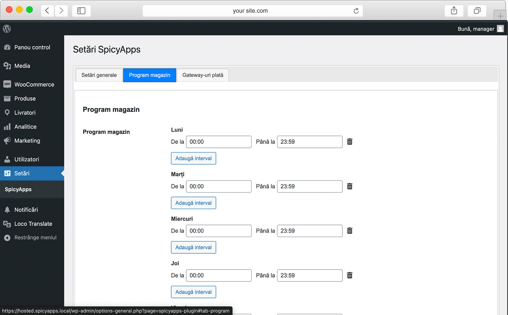Viewport: 508px width, 315px height.
Task: Focus the your site.com address bar
Action: click(x=252, y=11)
